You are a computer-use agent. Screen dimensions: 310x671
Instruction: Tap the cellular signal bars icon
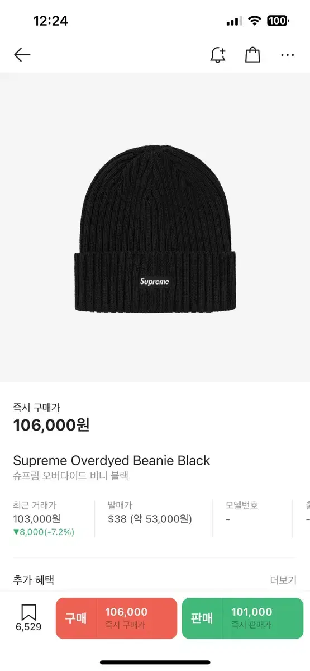[234, 22]
